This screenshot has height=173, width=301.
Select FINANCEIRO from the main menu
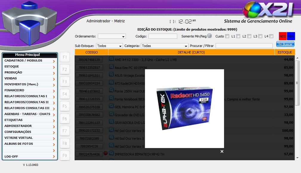(29, 90)
